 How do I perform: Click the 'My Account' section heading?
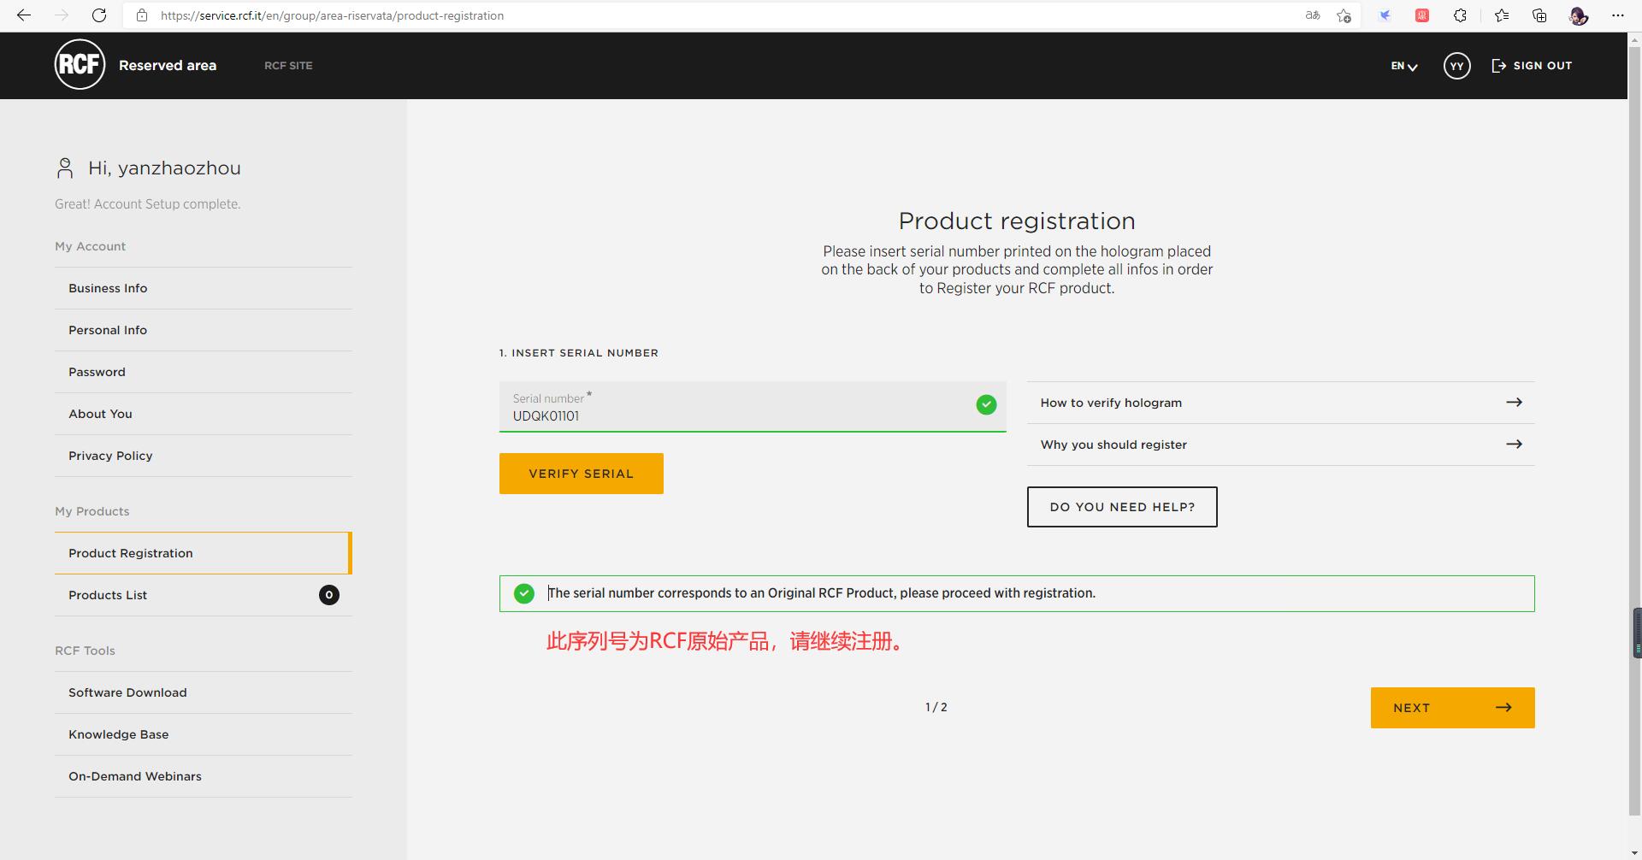90,246
